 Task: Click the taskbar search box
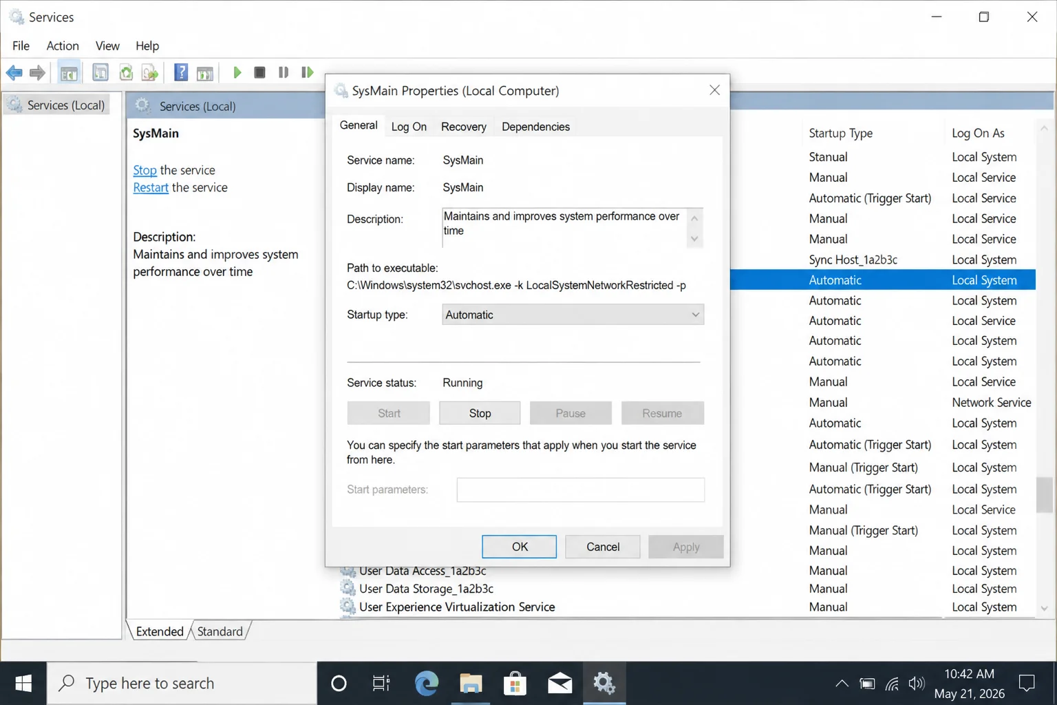(x=182, y=683)
